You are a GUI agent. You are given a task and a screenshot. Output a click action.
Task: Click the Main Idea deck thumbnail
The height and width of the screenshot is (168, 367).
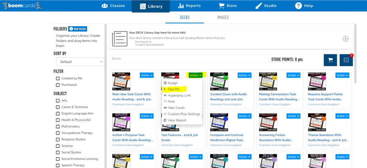pos(121,81)
